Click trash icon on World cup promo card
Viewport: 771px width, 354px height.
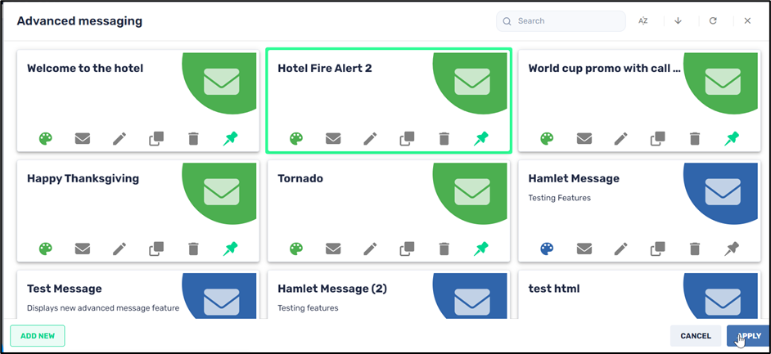[x=695, y=139]
